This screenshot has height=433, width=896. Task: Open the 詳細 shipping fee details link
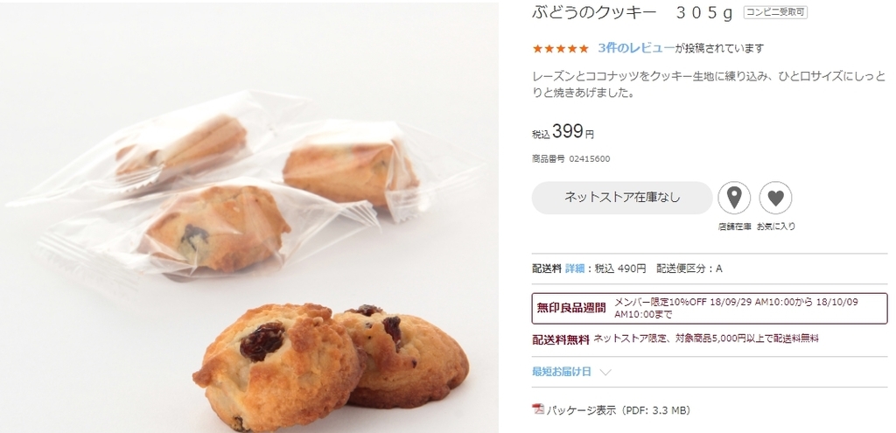(575, 269)
